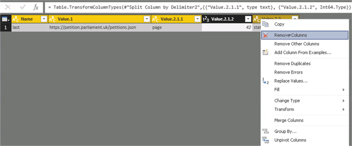
Task: Click the cell containing 'last'
Action: 29,27
